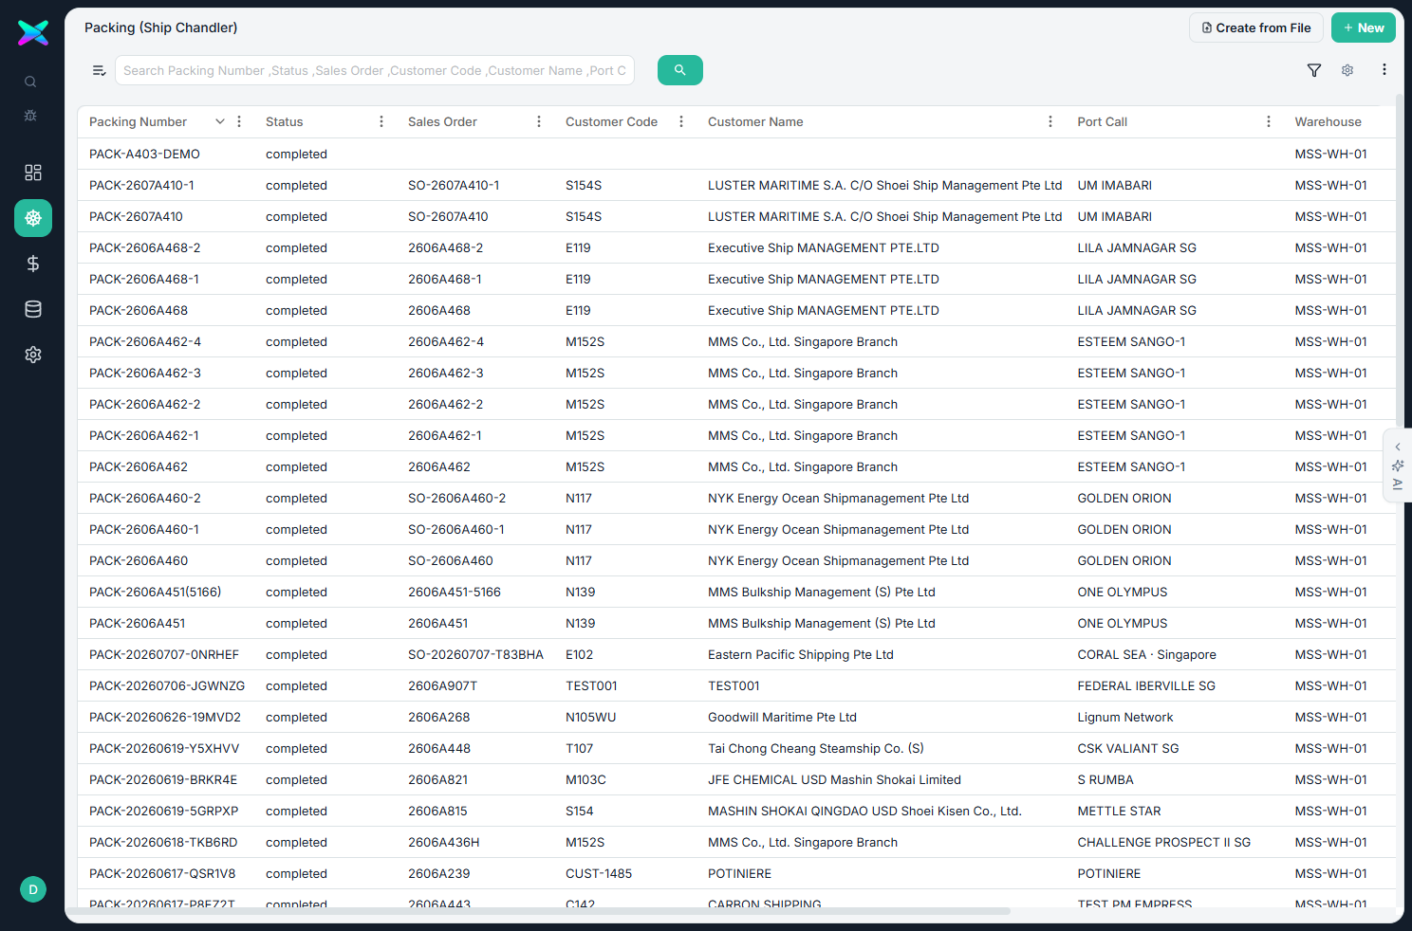Click Tai Chong Cheang Steamship cell
The image size is (1412, 931).
click(x=816, y=748)
